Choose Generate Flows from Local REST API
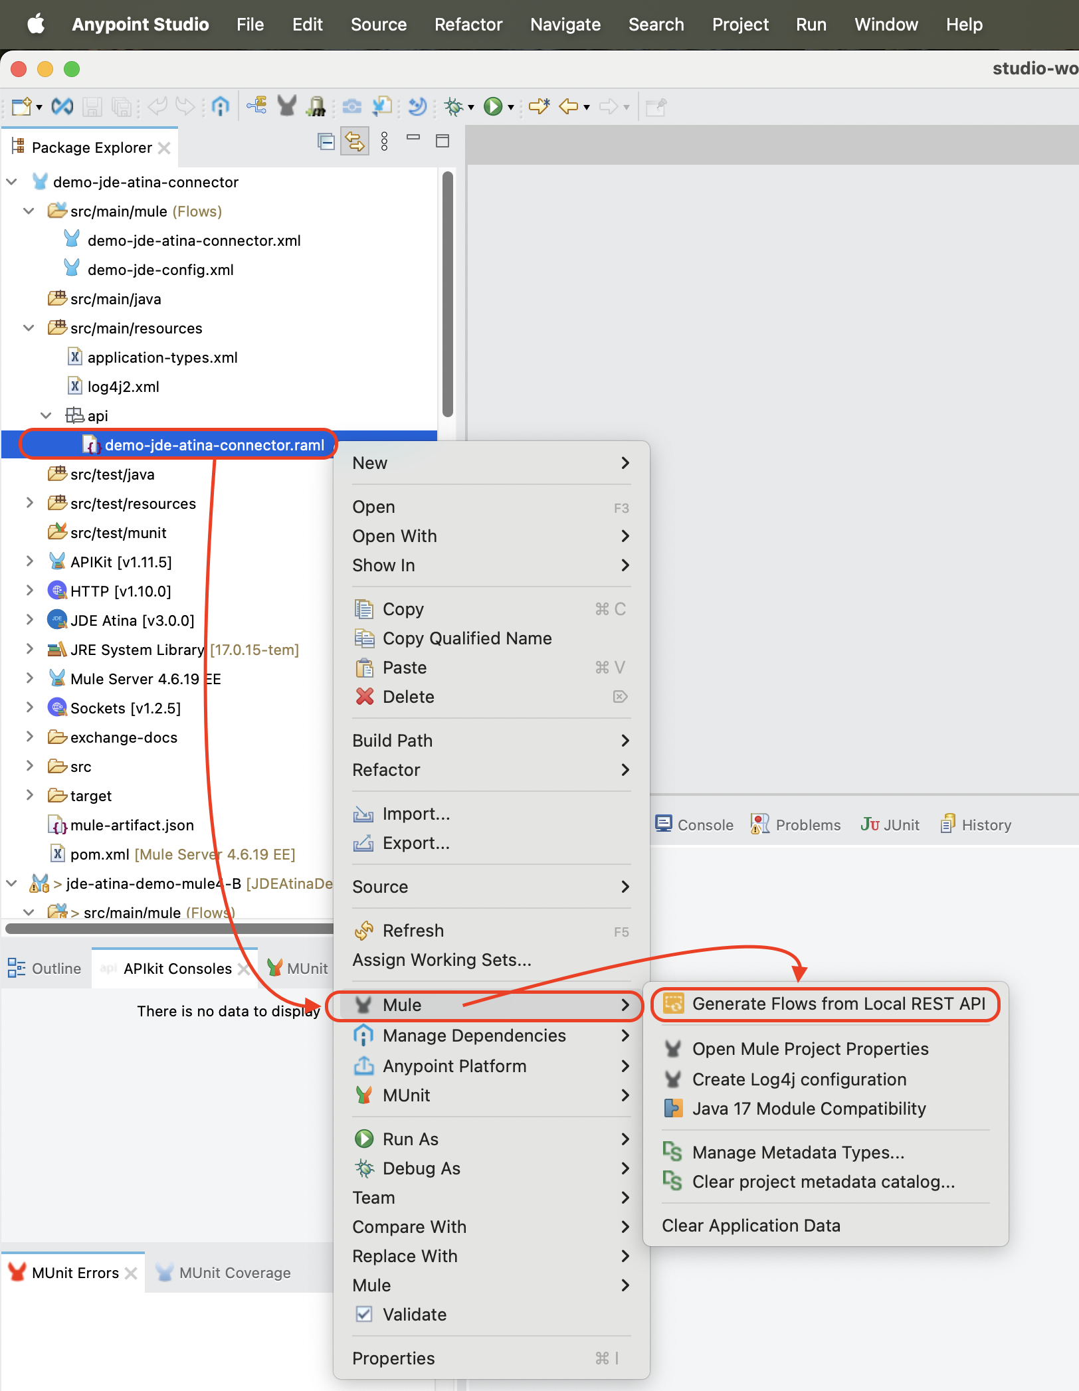1079x1391 pixels. [x=838, y=1004]
